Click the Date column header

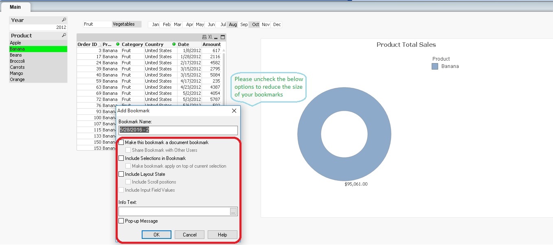coord(189,44)
